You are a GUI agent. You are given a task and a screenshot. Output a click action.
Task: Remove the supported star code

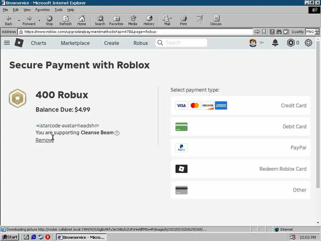coord(45,140)
